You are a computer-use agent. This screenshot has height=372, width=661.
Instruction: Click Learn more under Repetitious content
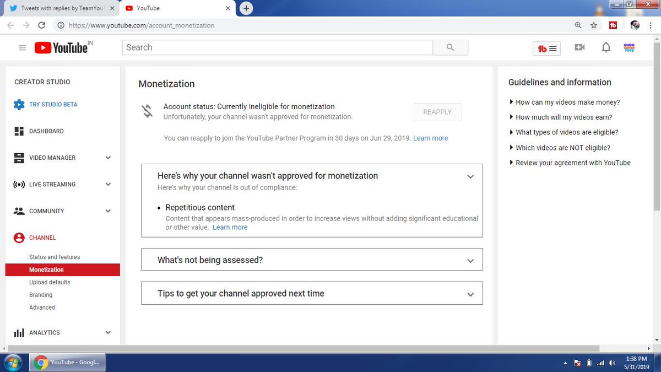click(230, 227)
